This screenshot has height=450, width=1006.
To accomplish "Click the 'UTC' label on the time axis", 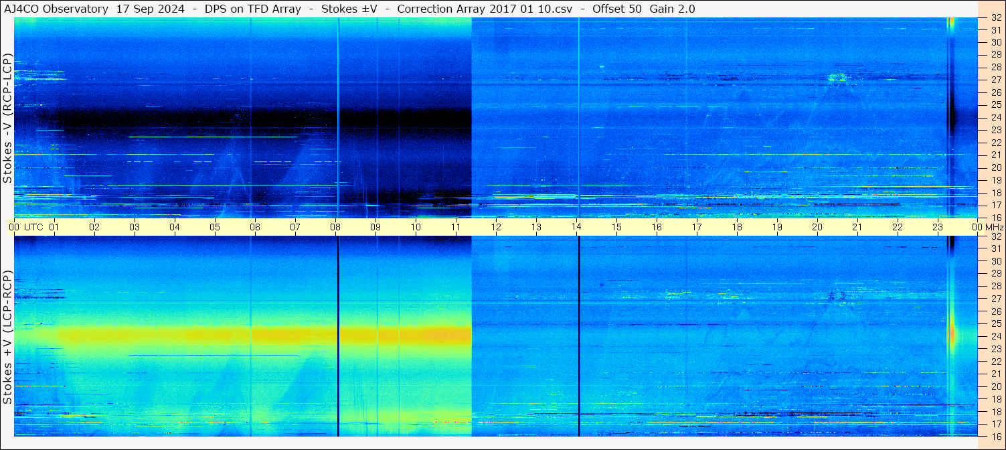I will 34,227.
